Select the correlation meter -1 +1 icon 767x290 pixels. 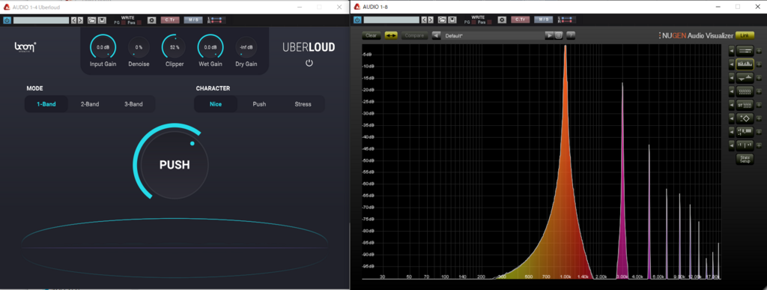tap(745, 145)
